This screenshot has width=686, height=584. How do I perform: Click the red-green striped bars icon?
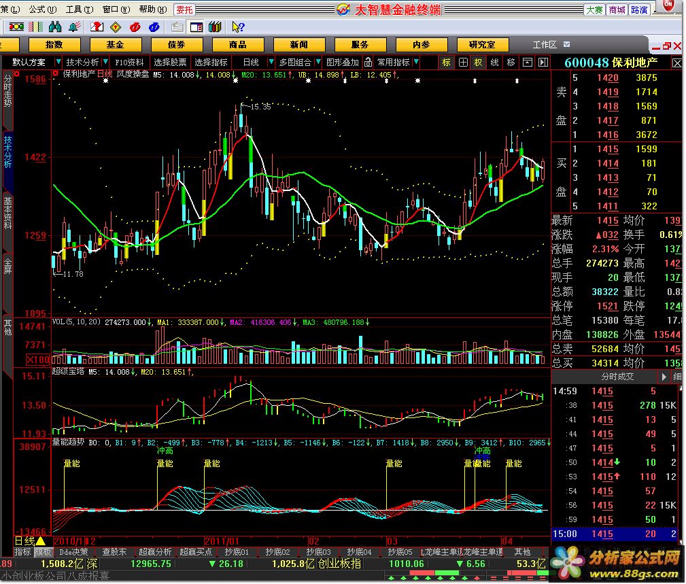36,27
